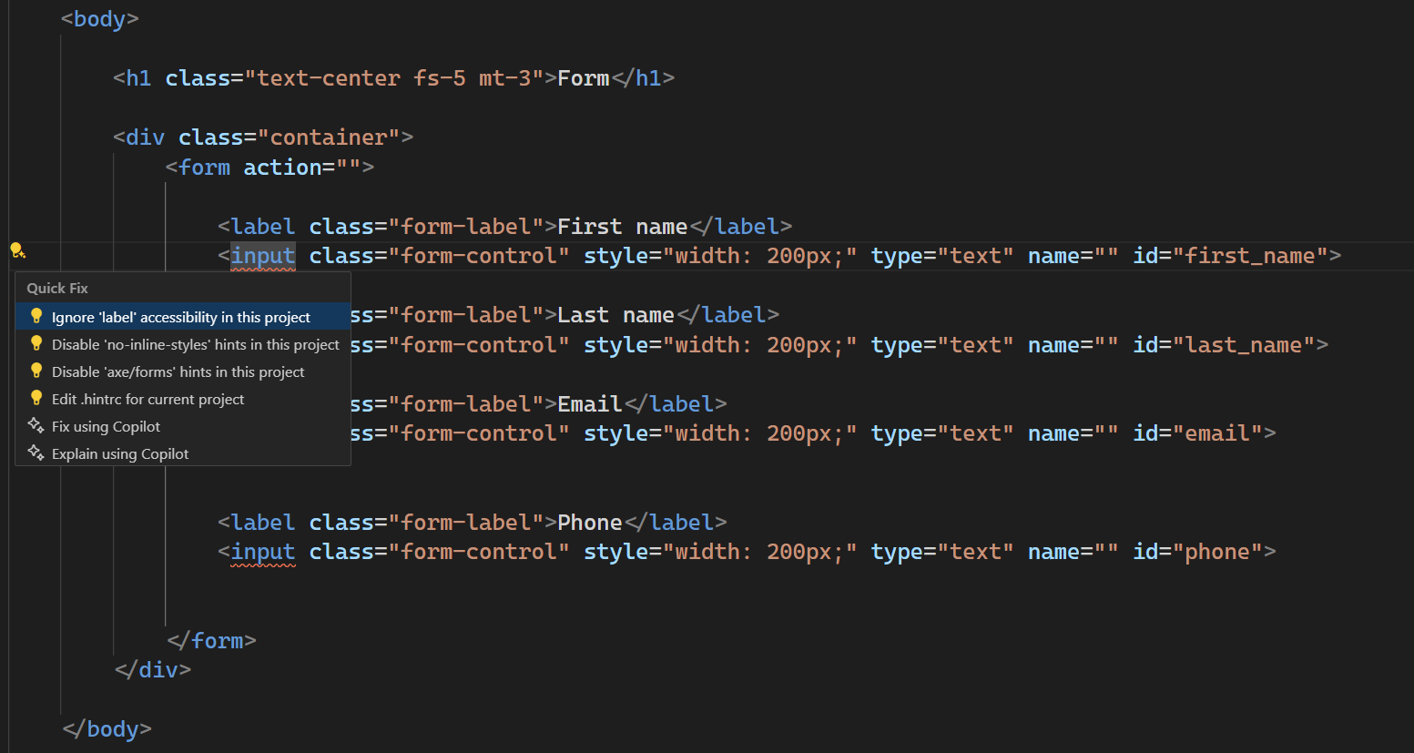Click the 'Phone' label text in the code
Screen dimensions: 1414x753
(x=590, y=522)
